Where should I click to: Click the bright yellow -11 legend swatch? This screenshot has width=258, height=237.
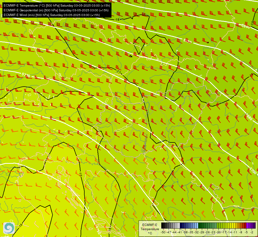pyautogui.click(x=234, y=225)
